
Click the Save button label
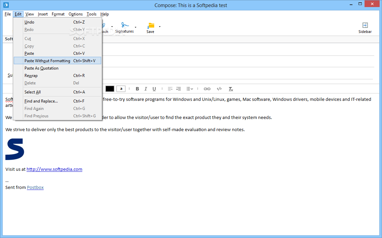click(x=150, y=32)
